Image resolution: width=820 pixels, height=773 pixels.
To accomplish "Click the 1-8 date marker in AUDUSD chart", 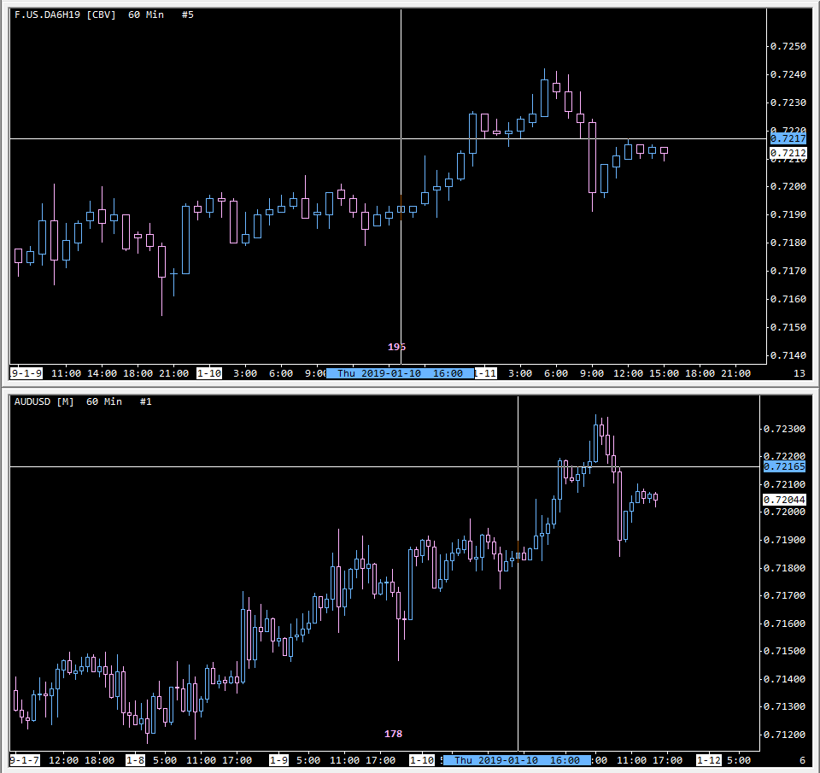I will (x=135, y=760).
